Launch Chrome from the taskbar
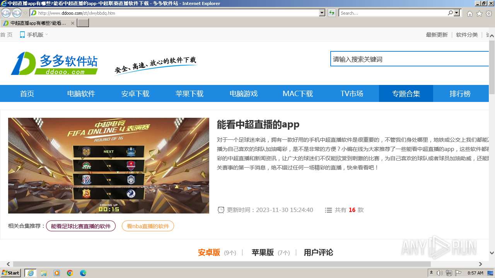Viewport: 495px width, 278px height. [70, 273]
